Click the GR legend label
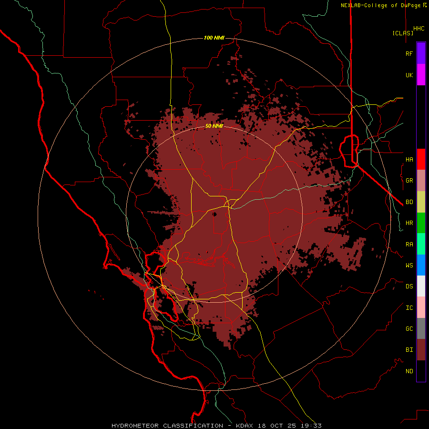This screenshot has height=429, width=429. (x=409, y=181)
